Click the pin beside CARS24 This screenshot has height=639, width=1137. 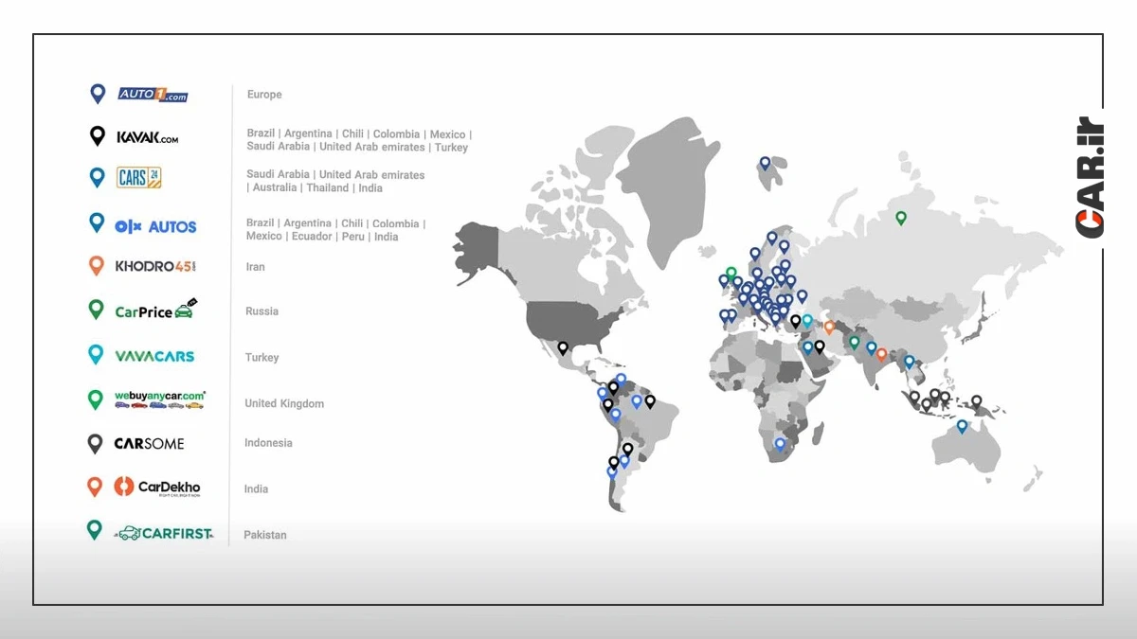click(97, 177)
